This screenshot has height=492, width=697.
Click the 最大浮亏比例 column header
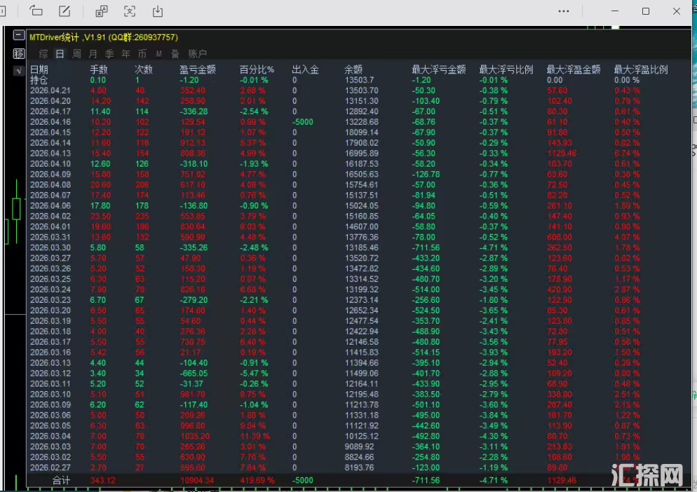pos(506,69)
